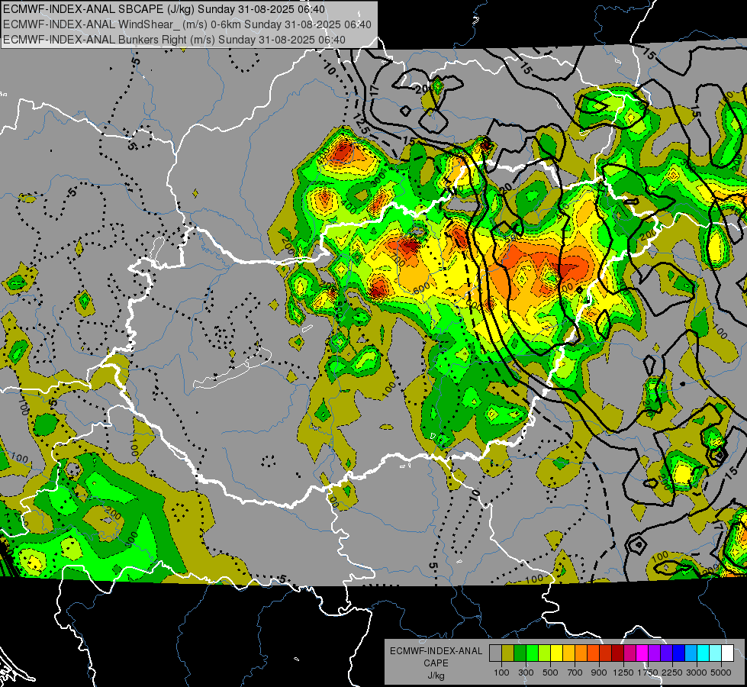Click the bright magenta legend swatch
Image resolution: width=747 pixels, height=687 pixels.
(x=642, y=653)
